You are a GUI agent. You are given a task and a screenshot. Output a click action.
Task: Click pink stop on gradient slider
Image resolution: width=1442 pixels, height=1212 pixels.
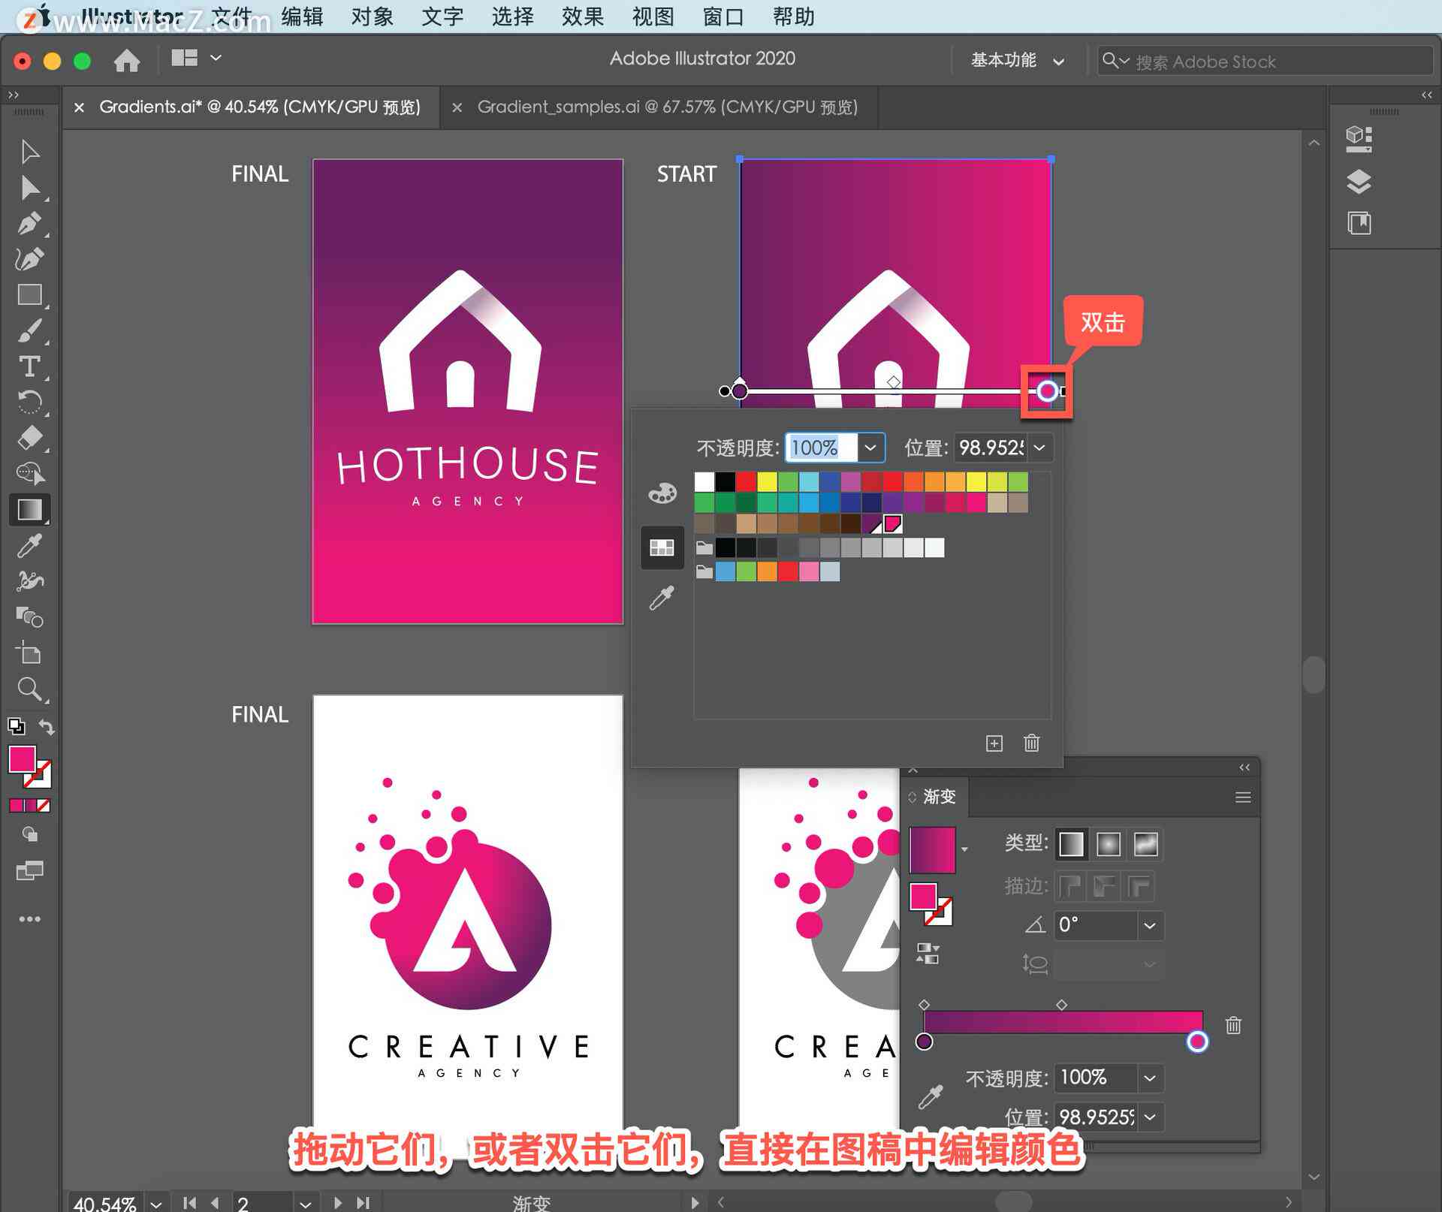[x=1197, y=1042]
